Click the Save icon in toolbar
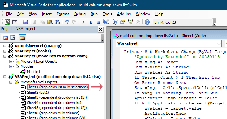This screenshot has width=227, height=119. pyautogui.click(x=26, y=22)
